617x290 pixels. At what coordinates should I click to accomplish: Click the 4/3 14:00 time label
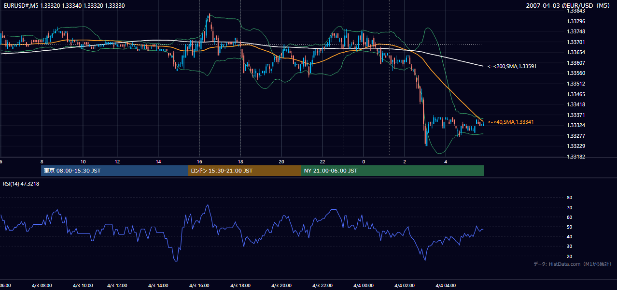(x=158, y=286)
